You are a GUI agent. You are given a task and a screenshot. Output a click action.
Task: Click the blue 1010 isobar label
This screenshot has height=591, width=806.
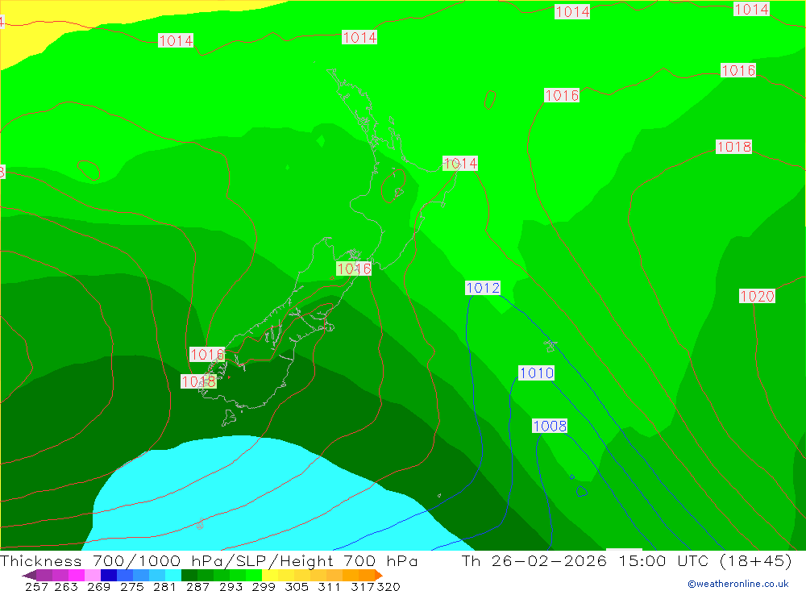click(x=536, y=373)
